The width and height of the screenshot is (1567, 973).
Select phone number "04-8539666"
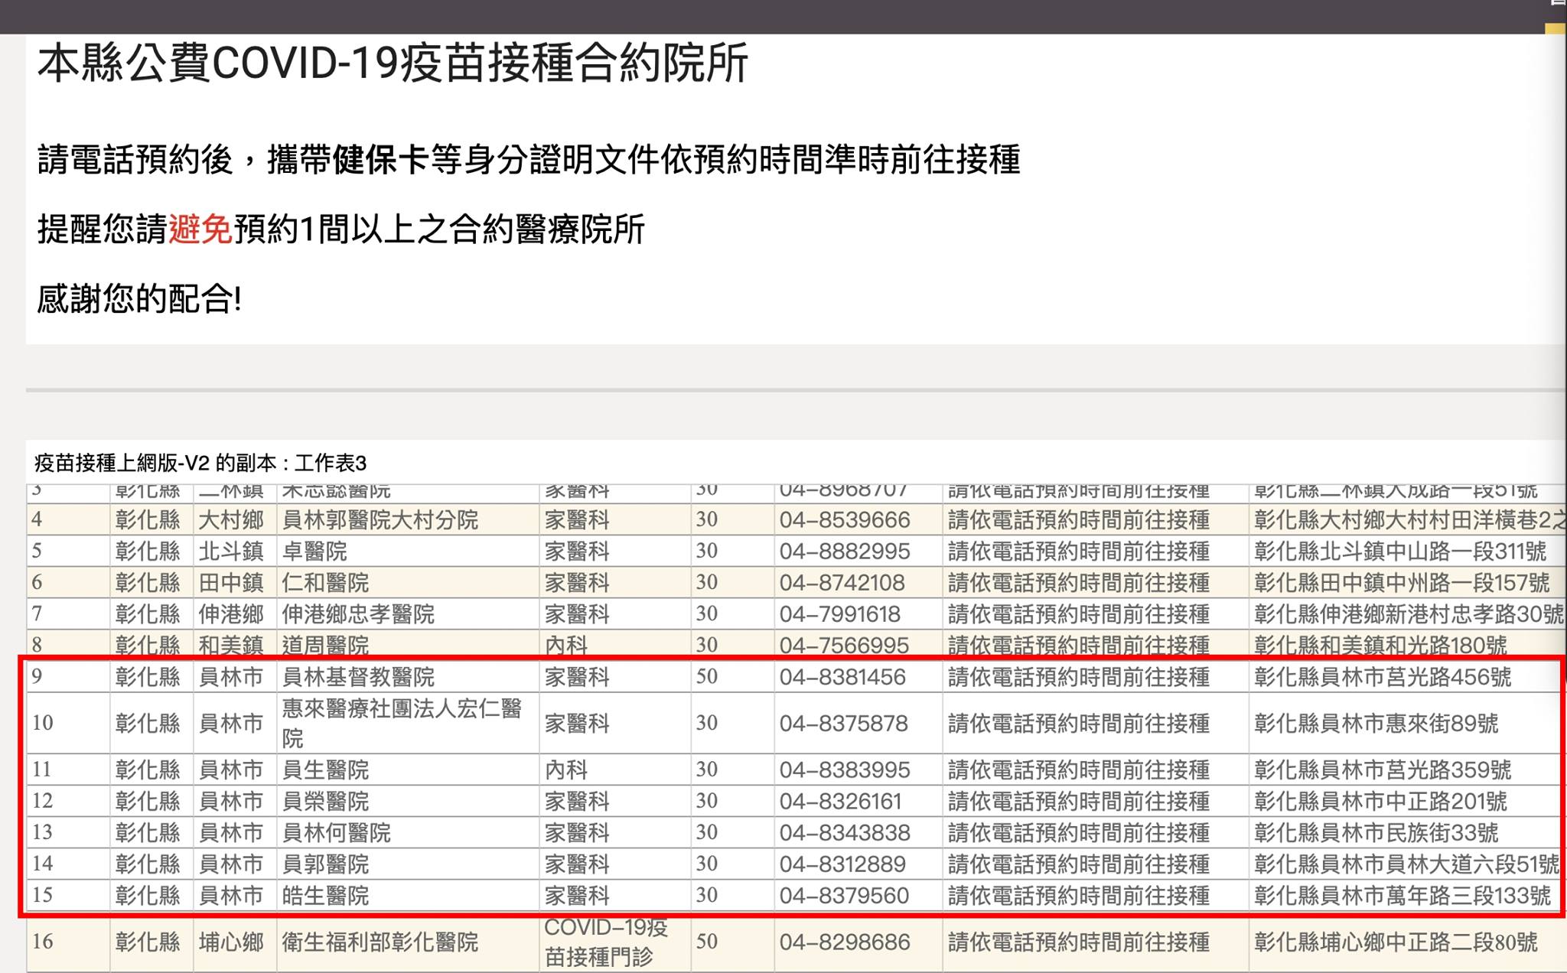pos(845,520)
